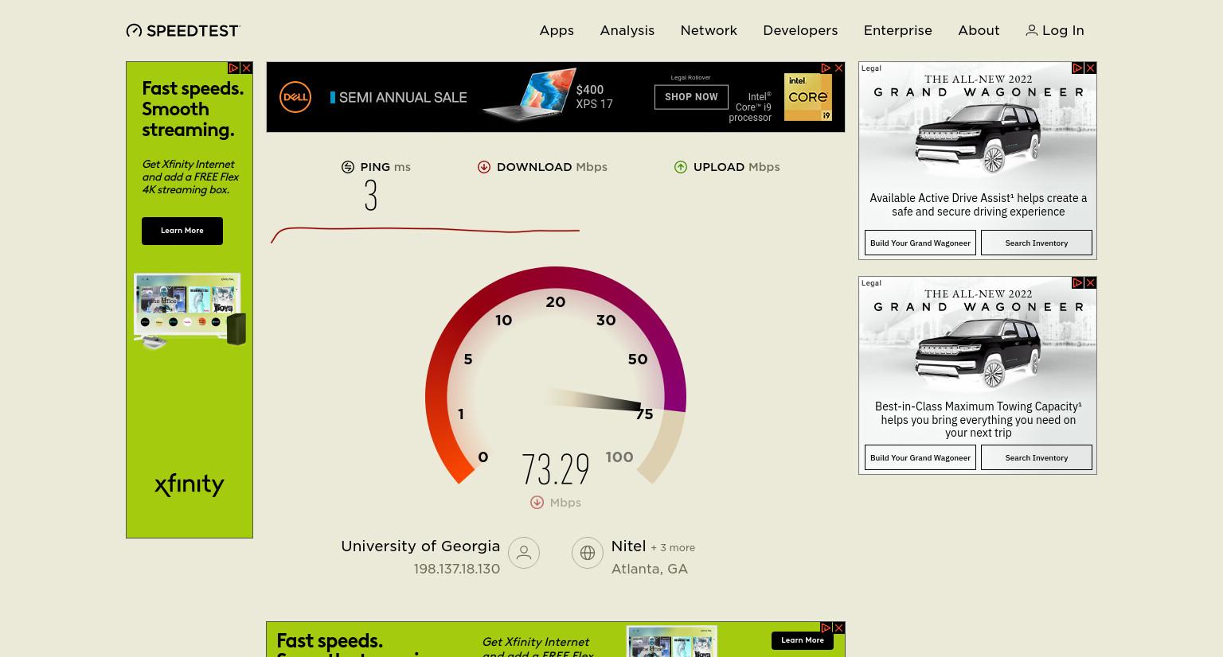Close the Dell banner ad
Image resolution: width=1223 pixels, height=657 pixels.
(x=838, y=68)
